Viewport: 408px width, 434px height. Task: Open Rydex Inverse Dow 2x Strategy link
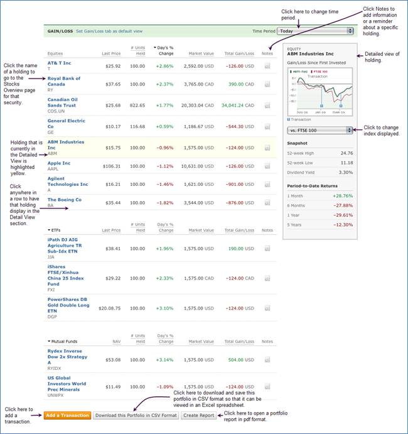tap(67, 357)
